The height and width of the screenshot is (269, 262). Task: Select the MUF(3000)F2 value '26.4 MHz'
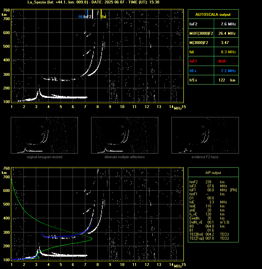tap(227, 33)
